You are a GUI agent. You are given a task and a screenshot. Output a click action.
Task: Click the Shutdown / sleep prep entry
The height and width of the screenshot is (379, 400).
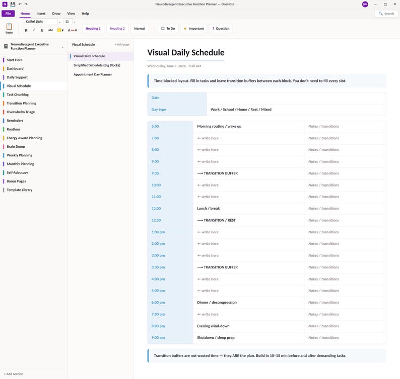pyautogui.click(x=216, y=338)
